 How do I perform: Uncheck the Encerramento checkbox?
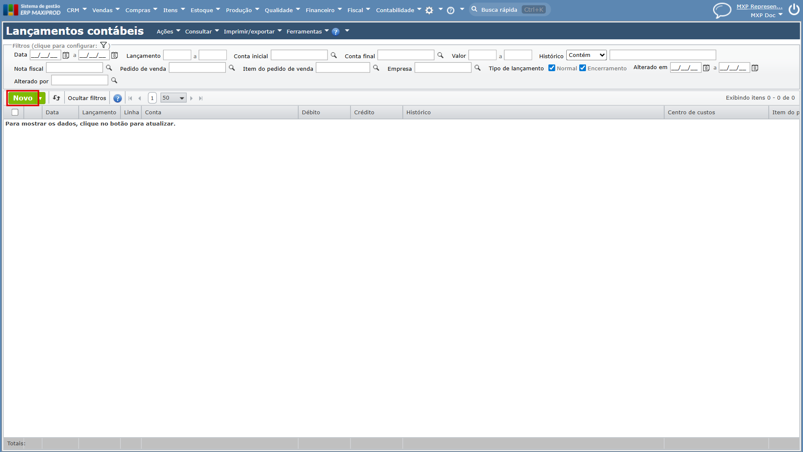(x=583, y=68)
